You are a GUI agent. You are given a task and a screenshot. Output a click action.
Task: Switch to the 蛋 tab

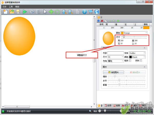click(x=100, y=106)
